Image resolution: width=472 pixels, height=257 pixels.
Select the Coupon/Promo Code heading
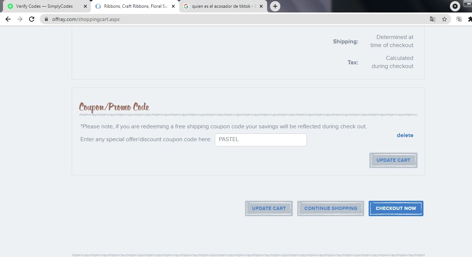[x=114, y=107]
